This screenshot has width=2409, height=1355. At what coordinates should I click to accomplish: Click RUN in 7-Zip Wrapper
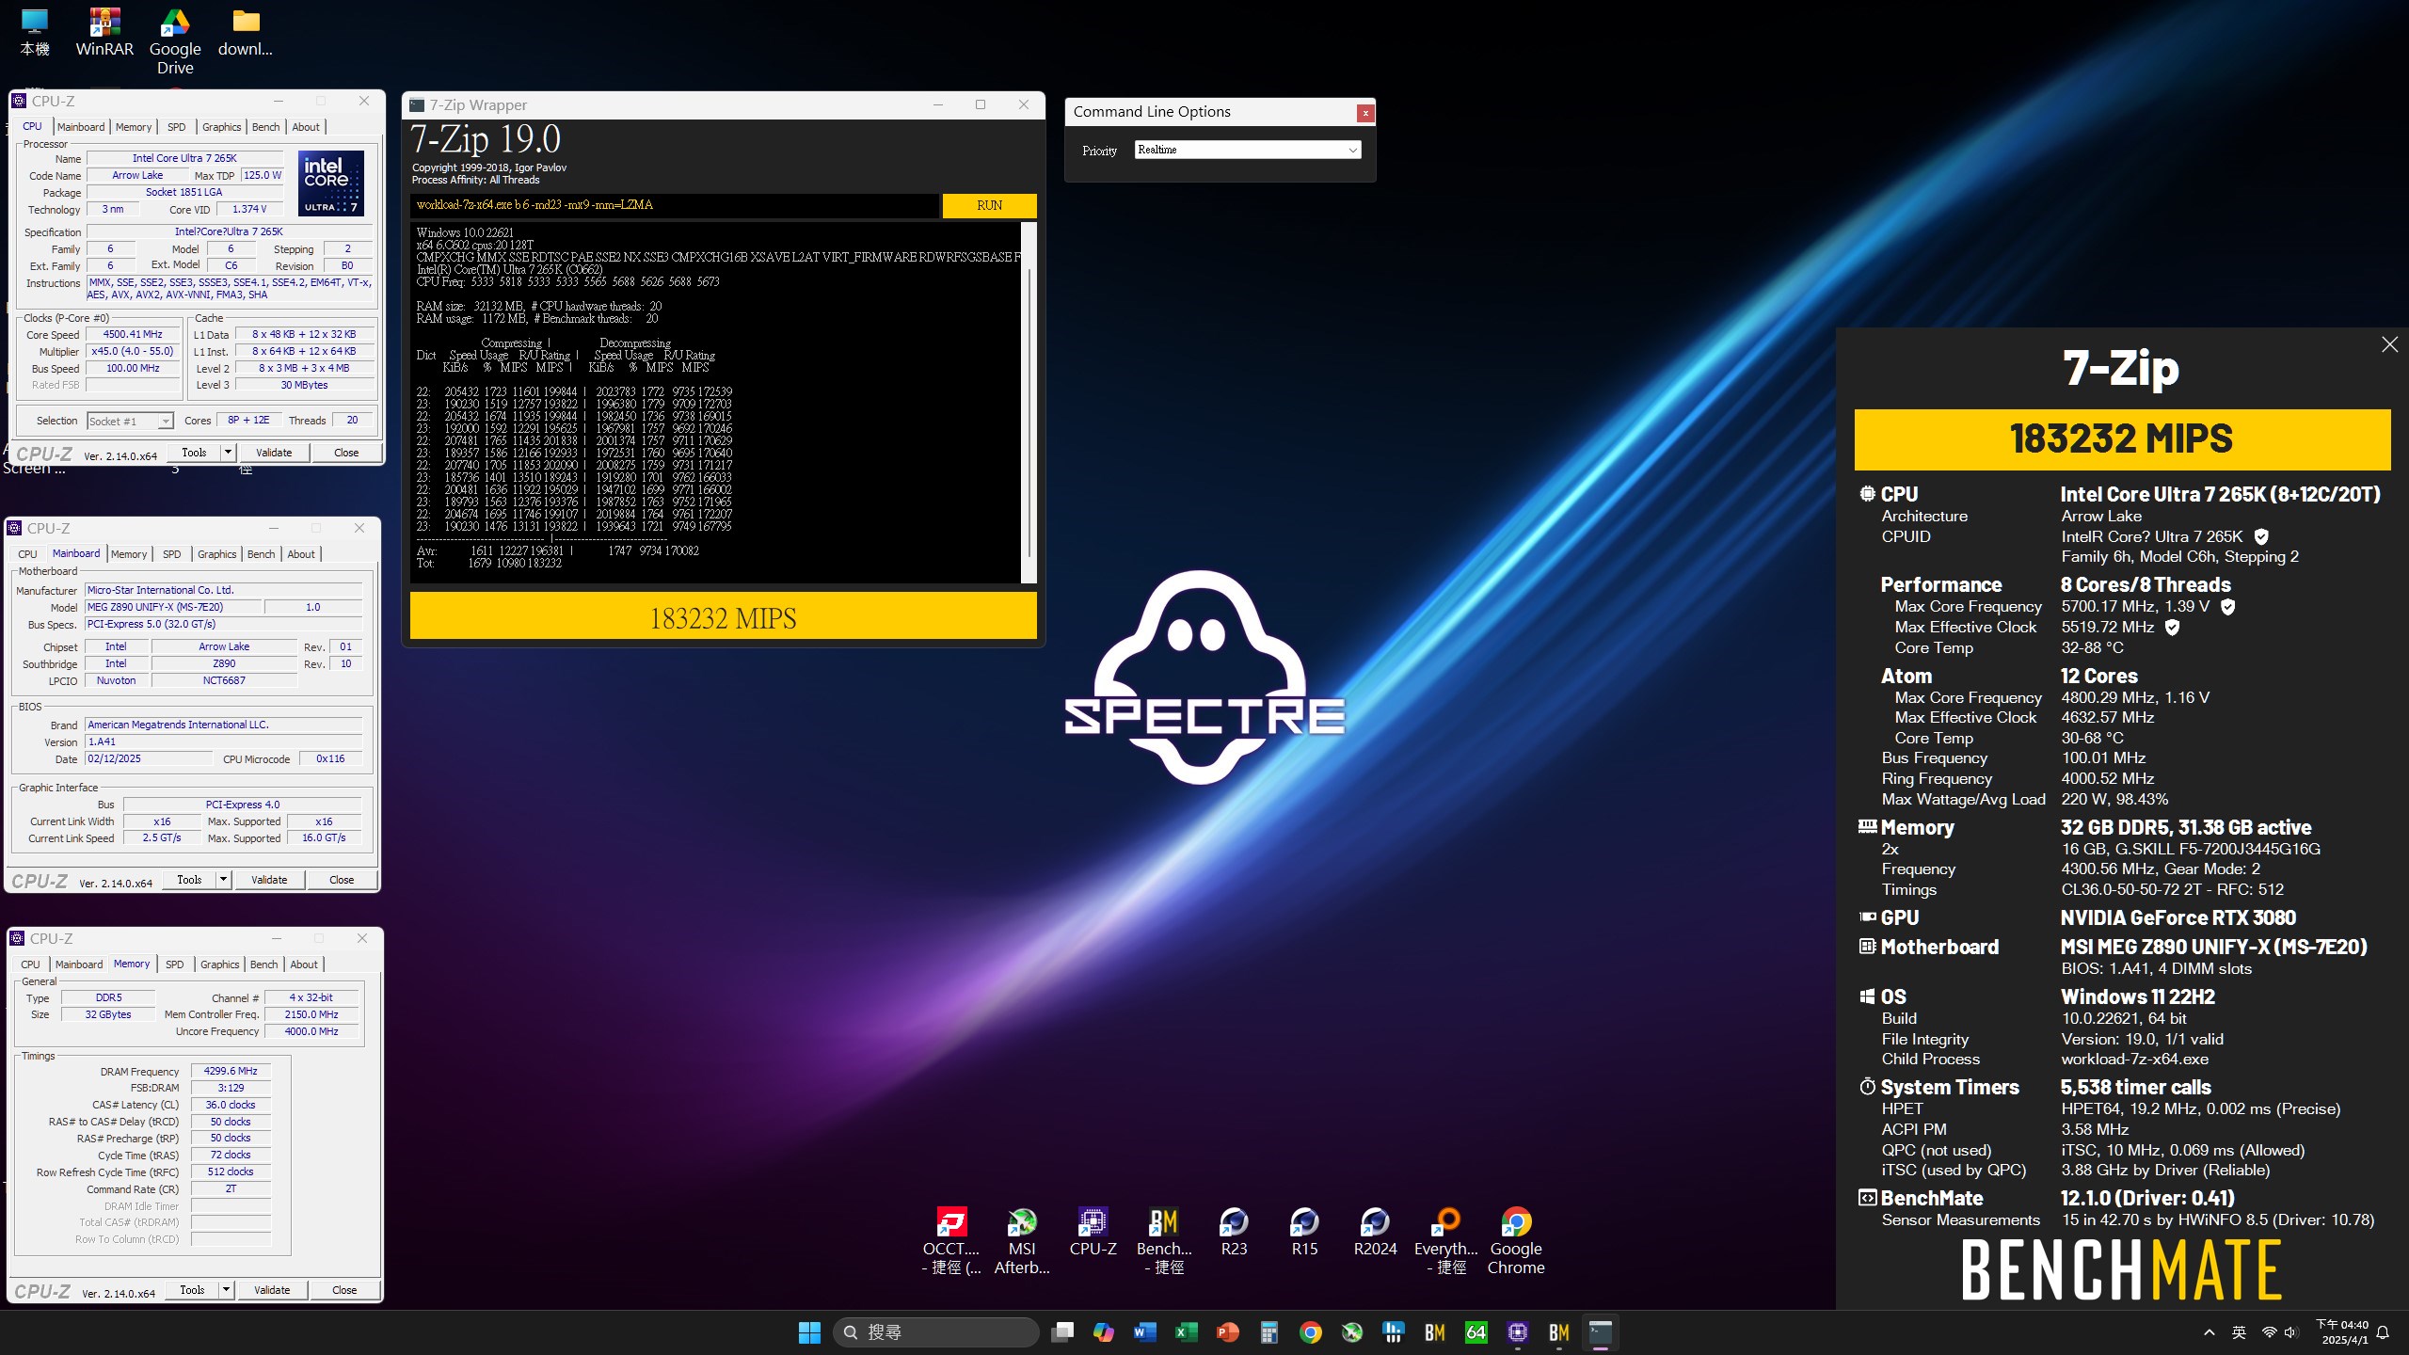989,205
